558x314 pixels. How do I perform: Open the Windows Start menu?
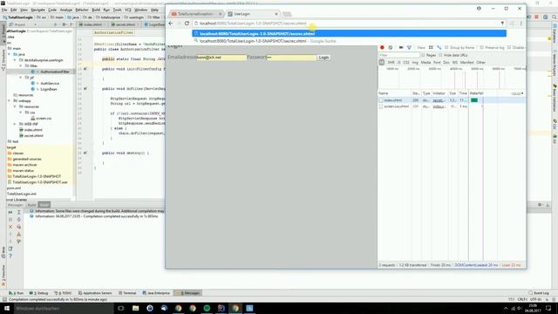6,308
